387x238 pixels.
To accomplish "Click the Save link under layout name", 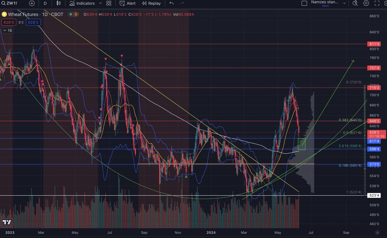I will 325,6.
